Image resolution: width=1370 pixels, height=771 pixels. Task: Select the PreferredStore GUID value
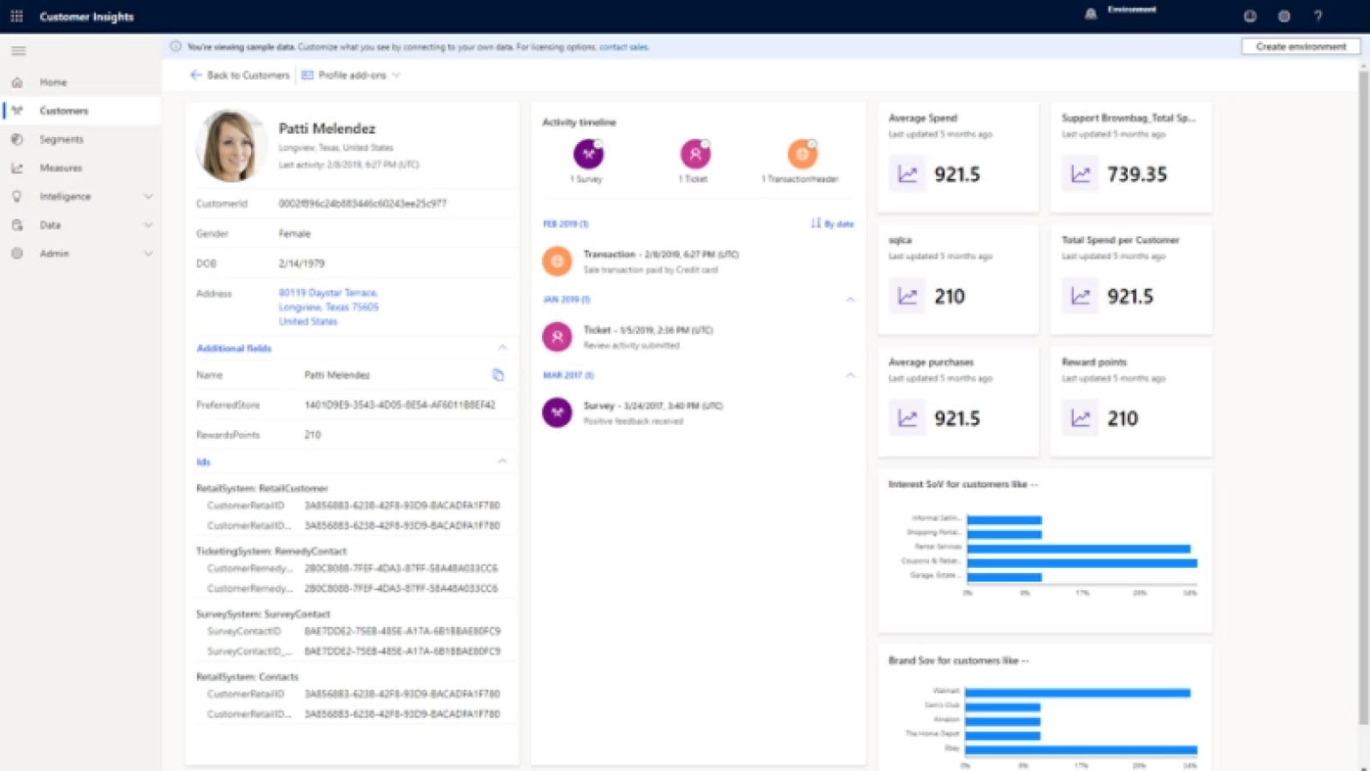coord(400,405)
